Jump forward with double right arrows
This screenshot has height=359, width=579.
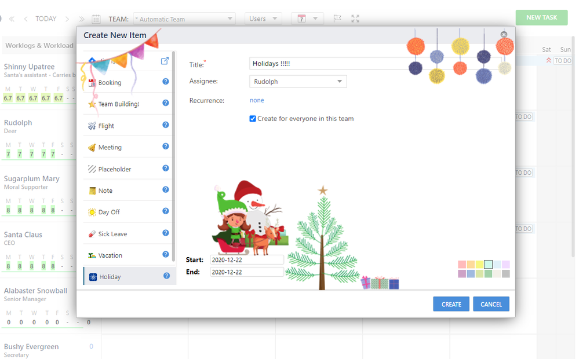(81, 19)
